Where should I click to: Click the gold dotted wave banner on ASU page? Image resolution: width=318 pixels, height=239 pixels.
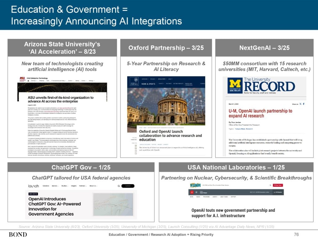click(62, 87)
